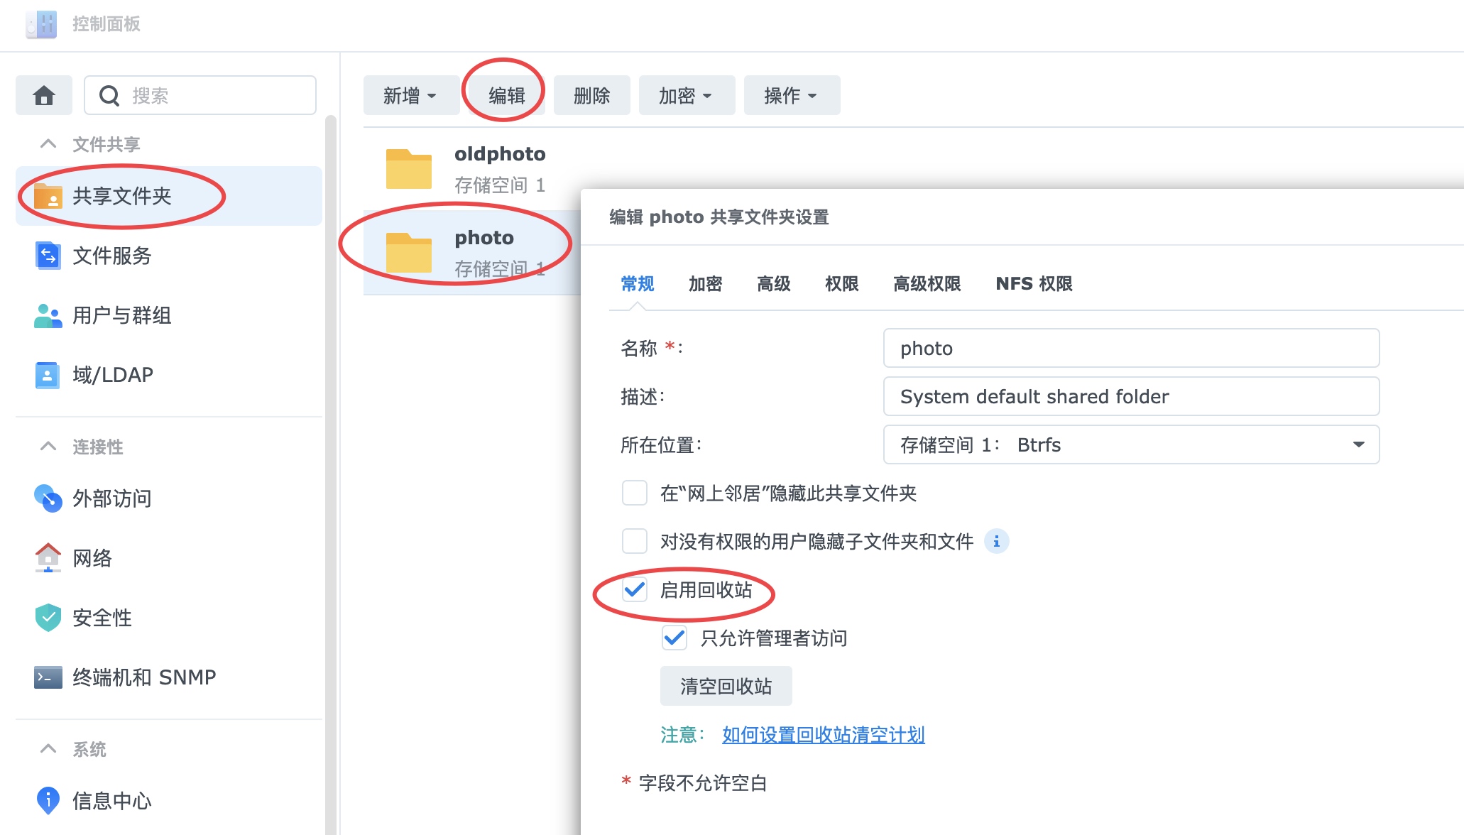Click the 描述 input field
Viewport: 1464px width, 835px height.
[1131, 396]
